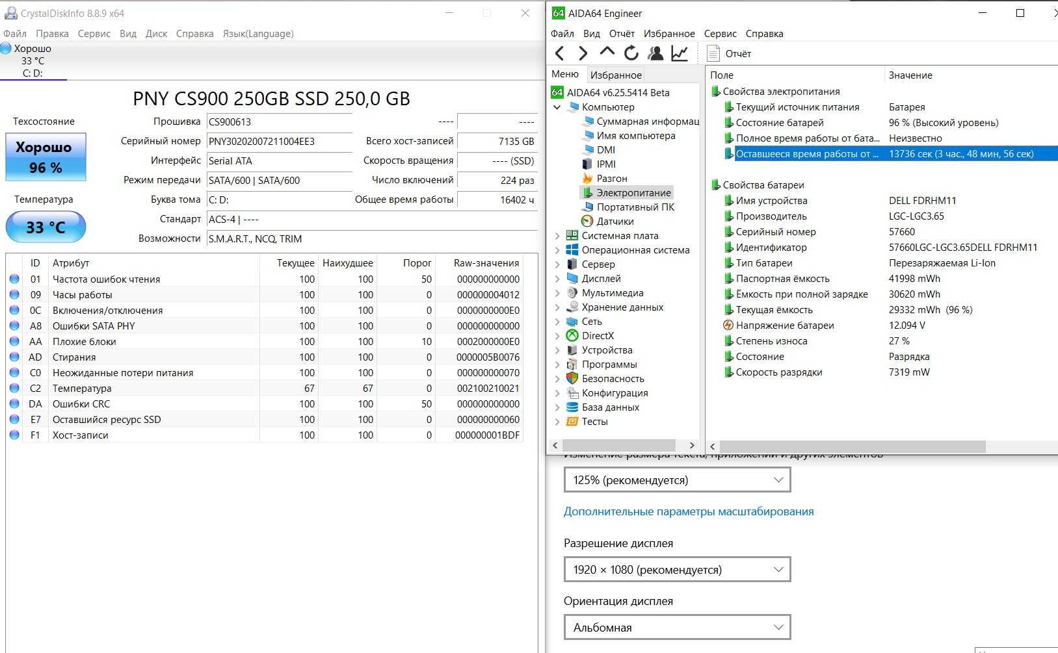The width and height of the screenshot is (1058, 653).
Task: Select Имя компьютера tree item
Action: [636, 136]
